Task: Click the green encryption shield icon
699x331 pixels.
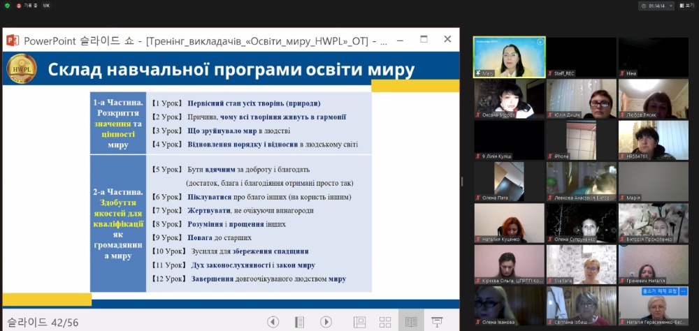Action: click(8, 6)
